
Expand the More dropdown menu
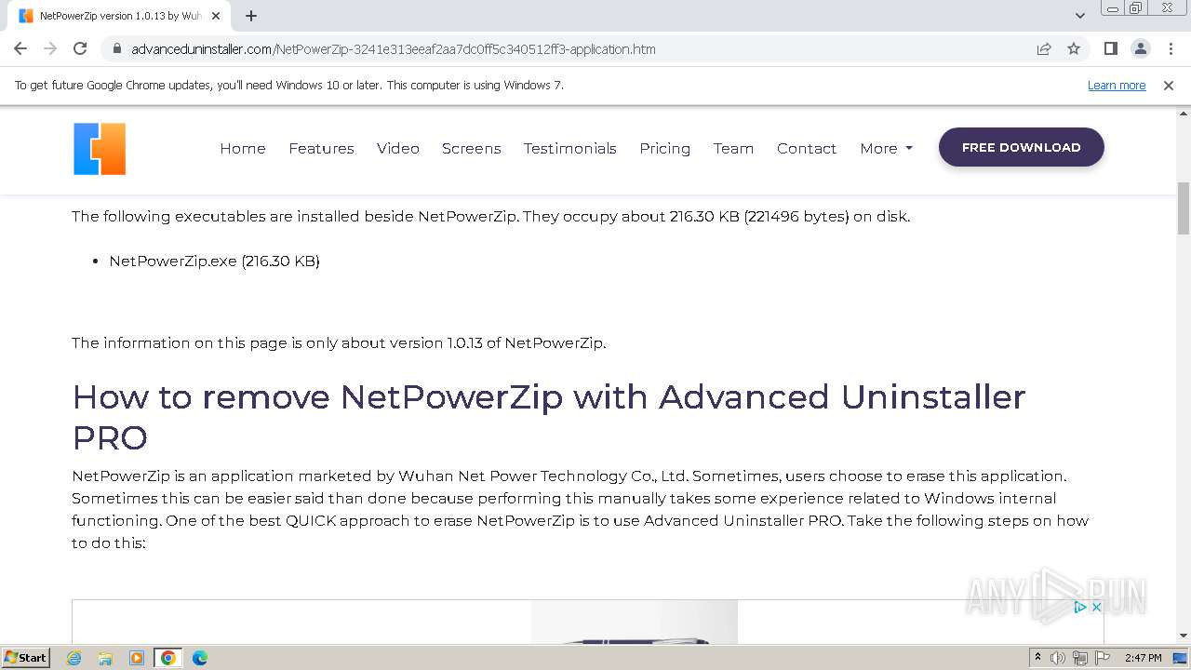click(887, 148)
